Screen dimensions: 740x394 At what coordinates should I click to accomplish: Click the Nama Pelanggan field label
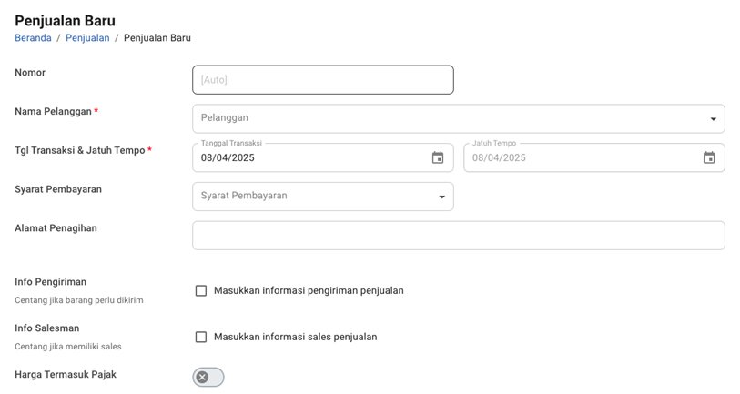[x=53, y=112]
